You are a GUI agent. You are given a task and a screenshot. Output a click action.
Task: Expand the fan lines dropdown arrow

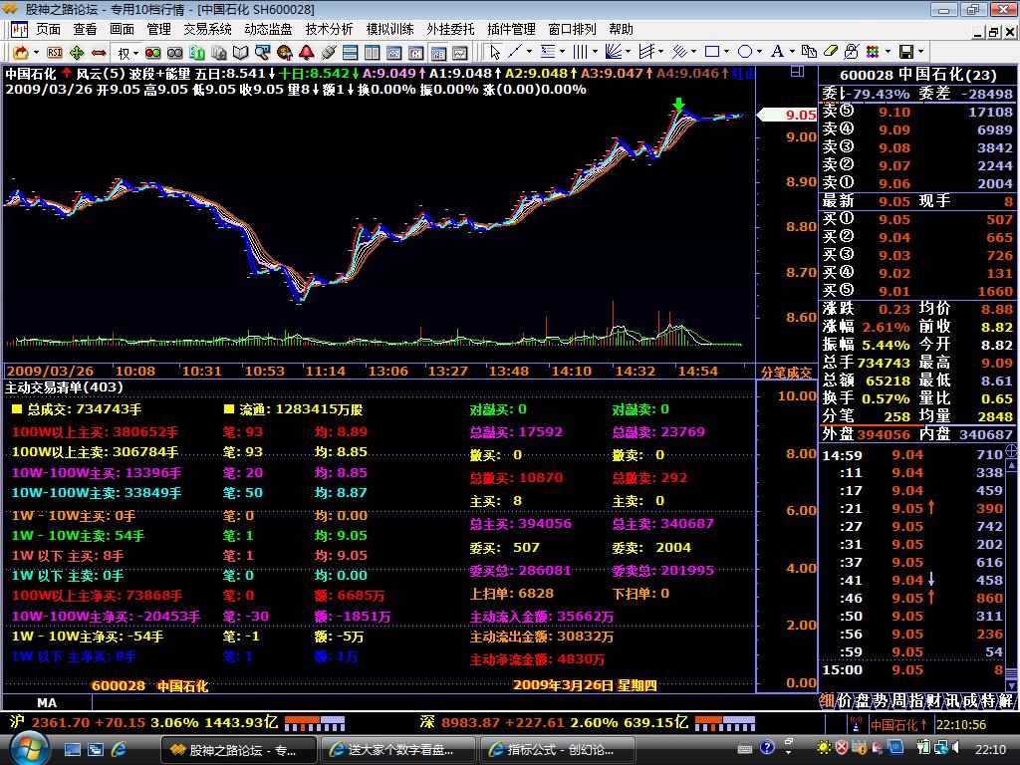(628, 52)
